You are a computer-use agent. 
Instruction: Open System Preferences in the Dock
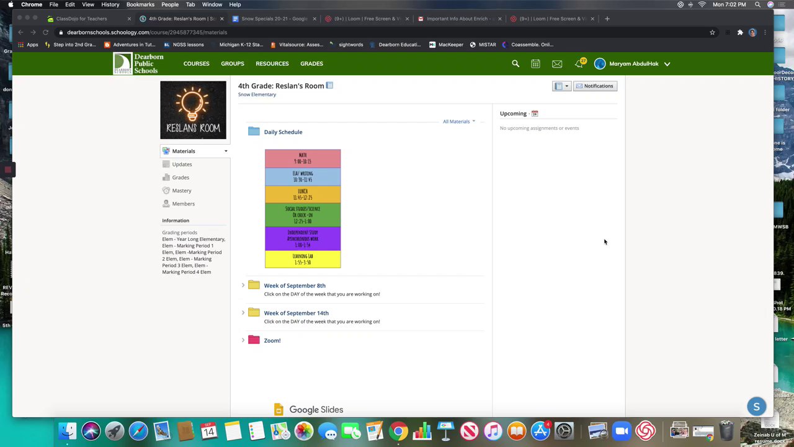pos(564,430)
